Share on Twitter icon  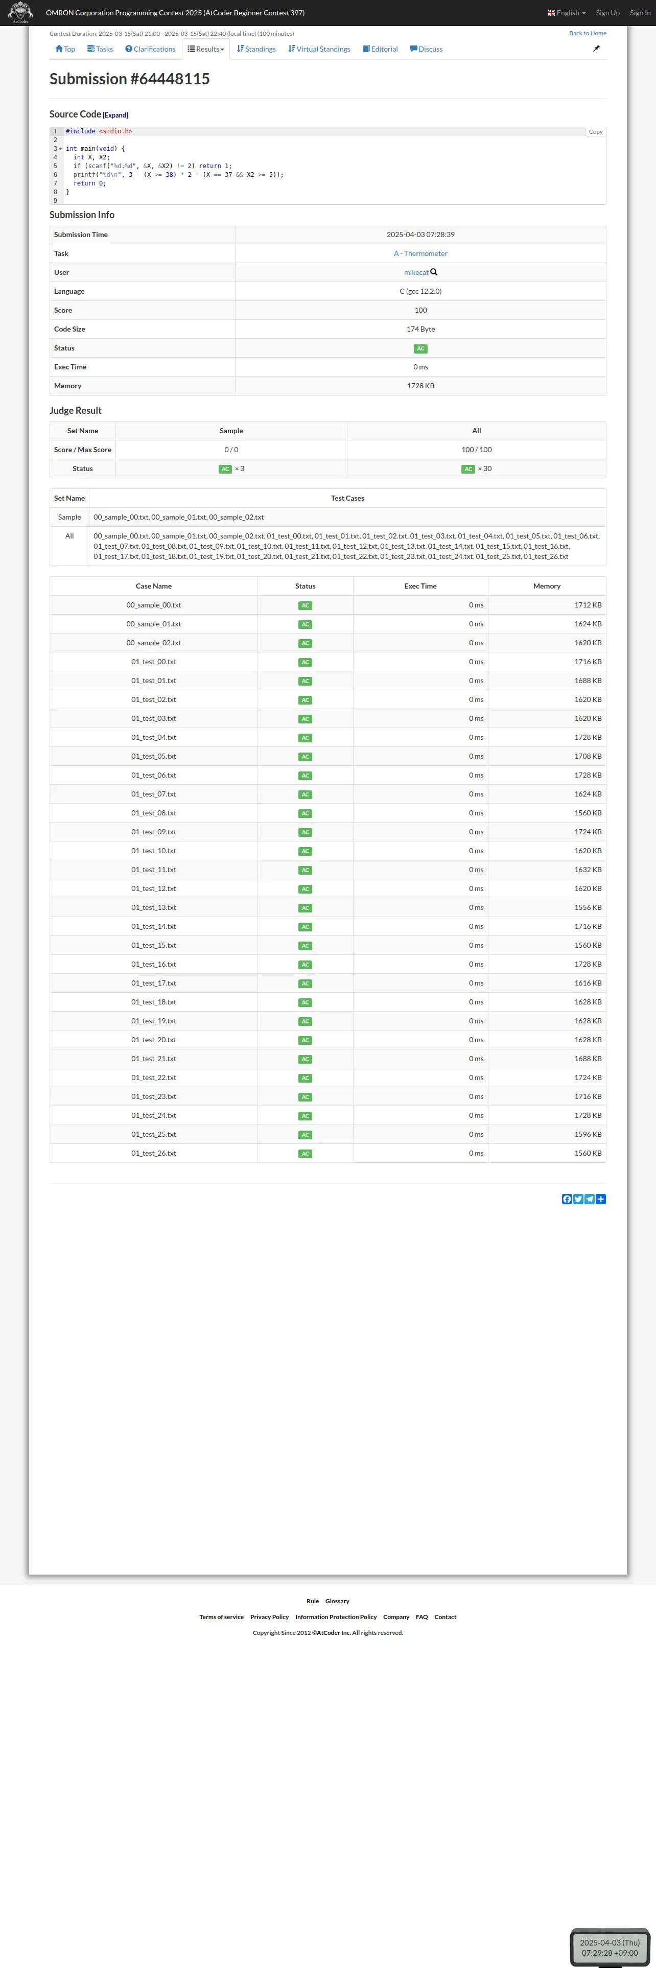[x=578, y=1200]
